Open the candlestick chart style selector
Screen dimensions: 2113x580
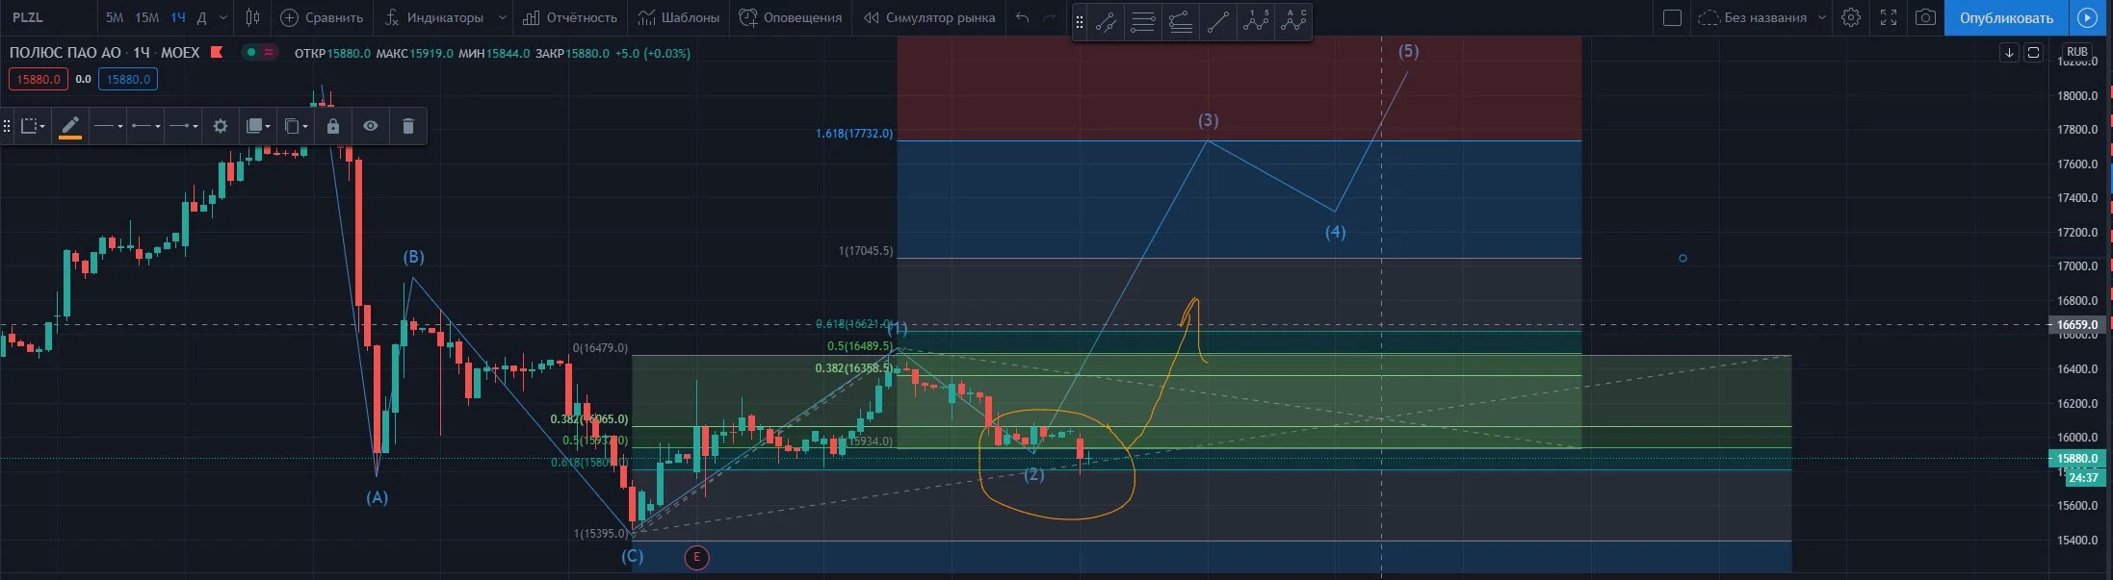tap(253, 17)
